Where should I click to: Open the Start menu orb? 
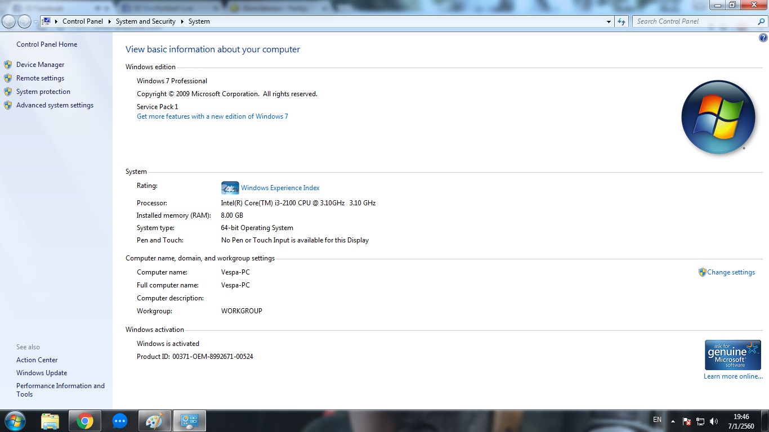pyautogui.click(x=15, y=421)
